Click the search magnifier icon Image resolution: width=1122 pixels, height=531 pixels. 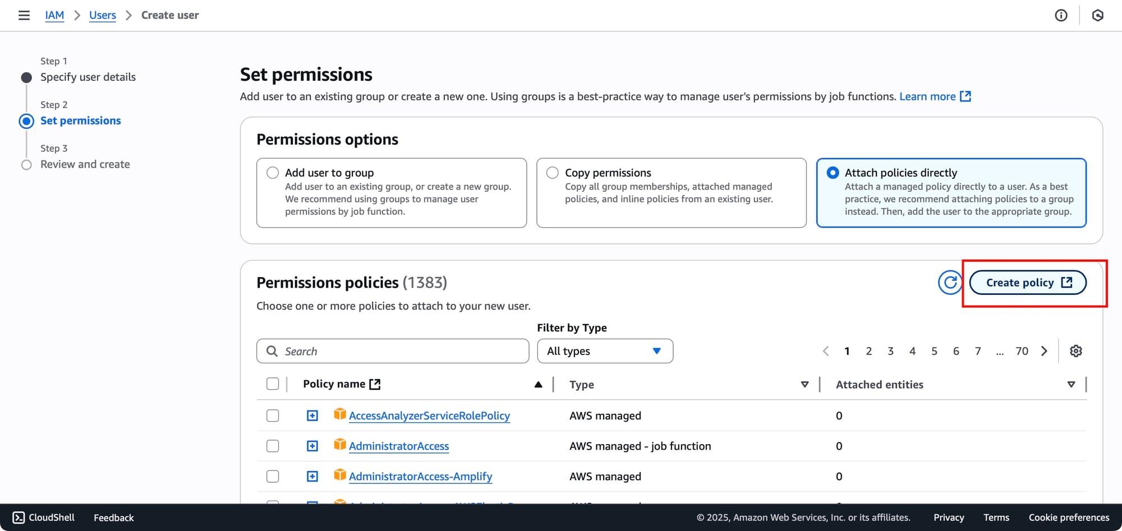tap(272, 351)
